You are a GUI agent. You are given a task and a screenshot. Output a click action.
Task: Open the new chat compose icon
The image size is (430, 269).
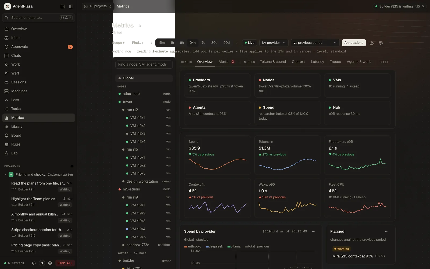63,6
